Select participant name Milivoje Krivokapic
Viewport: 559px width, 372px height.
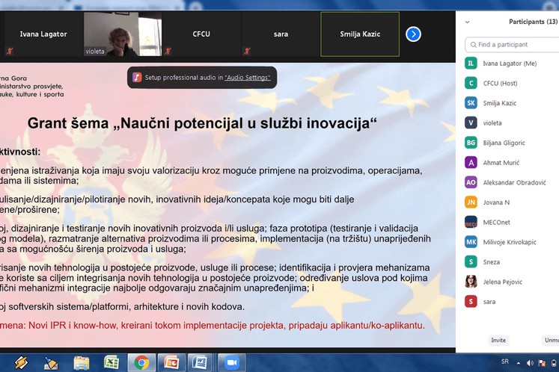(x=510, y=242)
